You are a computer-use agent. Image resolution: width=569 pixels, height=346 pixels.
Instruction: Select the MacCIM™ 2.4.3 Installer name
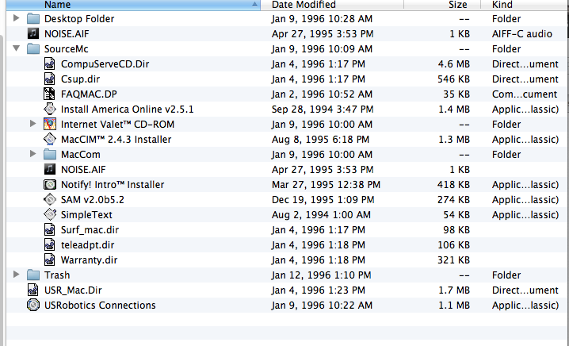coord(116,139)
